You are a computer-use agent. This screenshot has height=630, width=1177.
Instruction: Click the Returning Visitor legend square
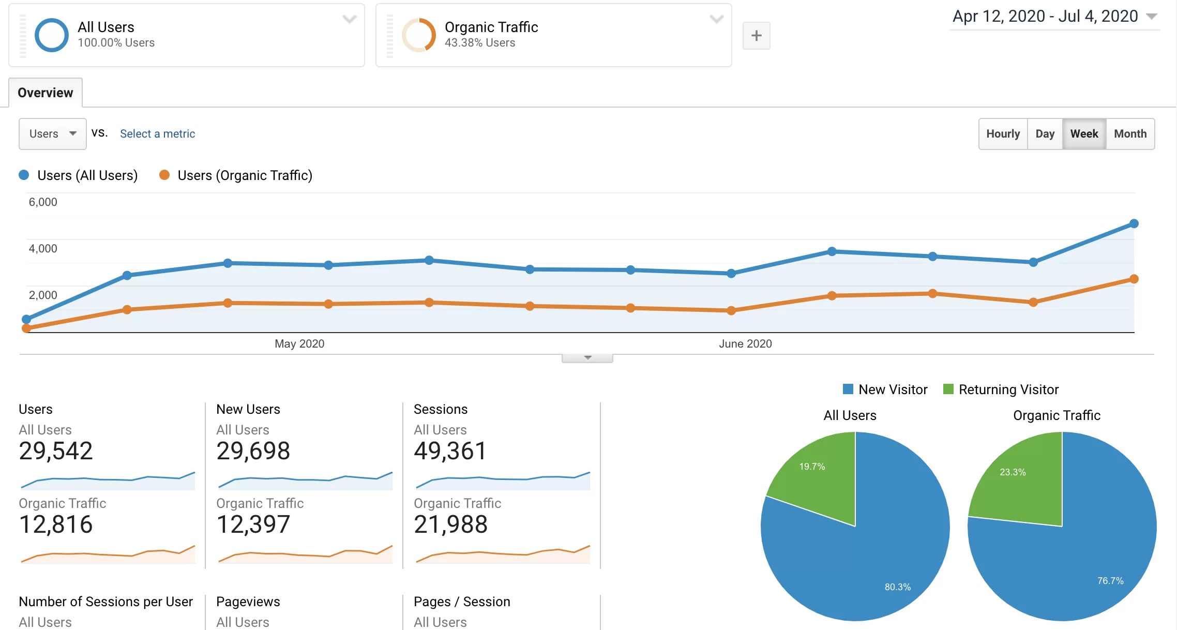click(x=948, y=389)
